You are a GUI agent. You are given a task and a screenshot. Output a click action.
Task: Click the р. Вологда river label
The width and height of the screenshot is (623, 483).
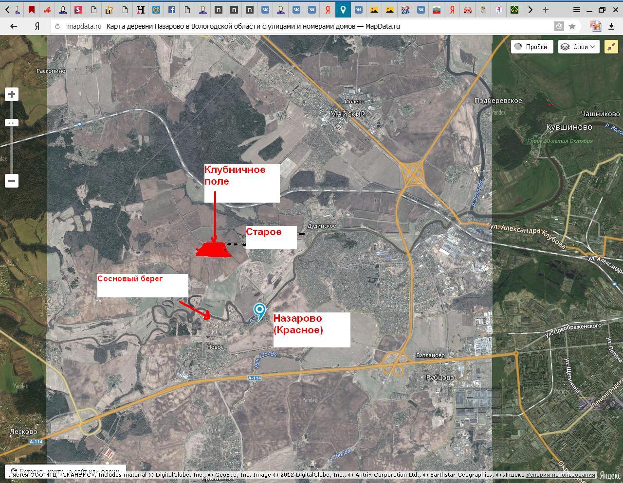477,194
